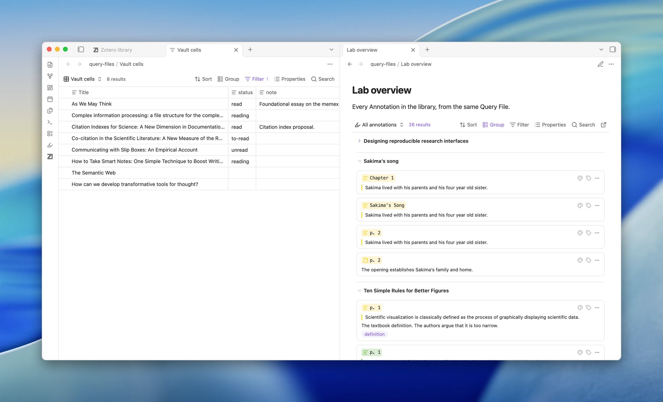Viewport: 663px width, 402px height.
Task: Click Group in the All annotations toolbar
Action: coord(493,125)
